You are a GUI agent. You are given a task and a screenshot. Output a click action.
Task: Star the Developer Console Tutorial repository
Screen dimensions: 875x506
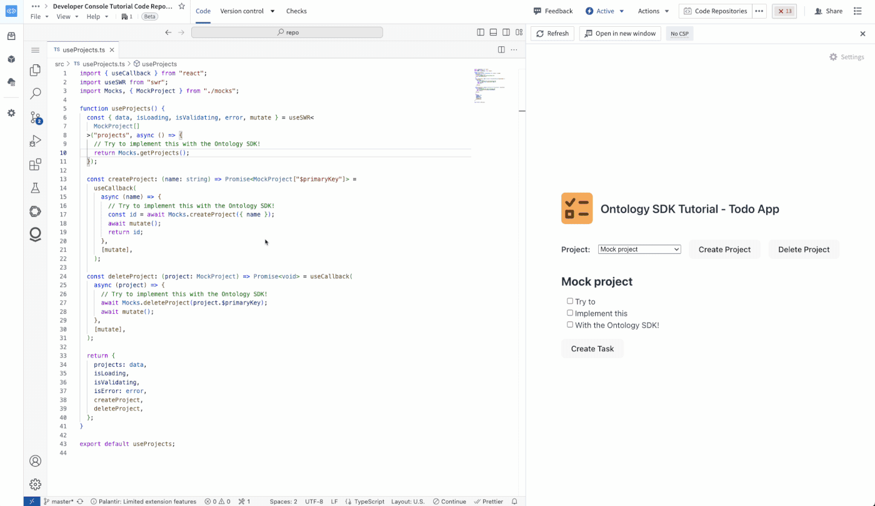click(181, 6)
